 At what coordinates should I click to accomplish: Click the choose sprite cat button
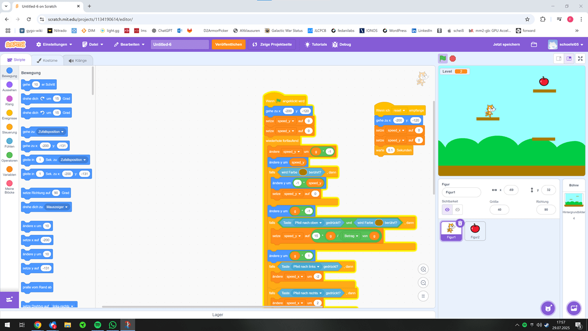point(548,308)
